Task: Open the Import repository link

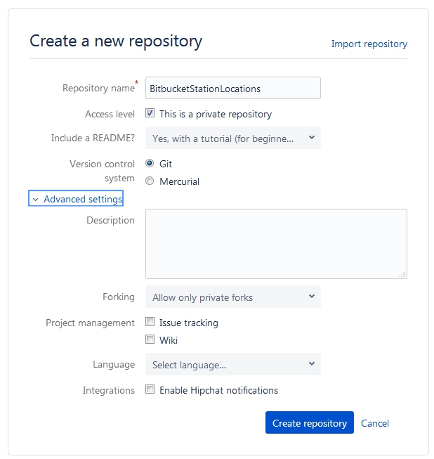Action: (x=369, y=44)
